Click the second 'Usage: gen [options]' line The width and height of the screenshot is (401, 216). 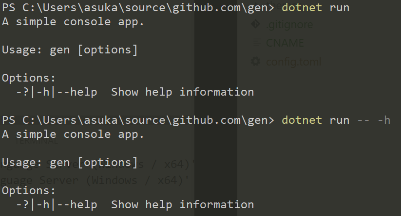click(x=70, y=163)
